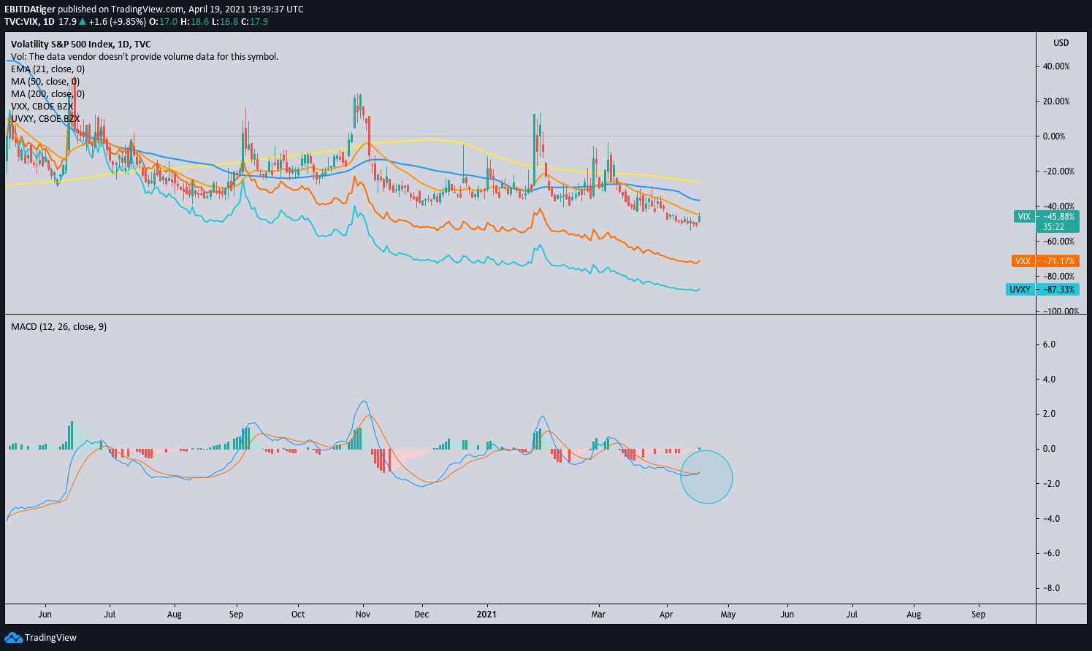The width and height of the screenshot is (1092, 651).
Task: Click the '40.00%' tick on price axis
Action: point(1057,66)
